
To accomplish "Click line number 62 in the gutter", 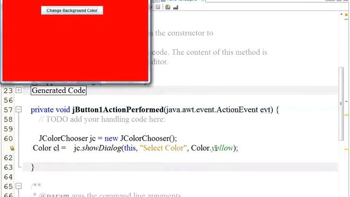I will pos(8,158).
